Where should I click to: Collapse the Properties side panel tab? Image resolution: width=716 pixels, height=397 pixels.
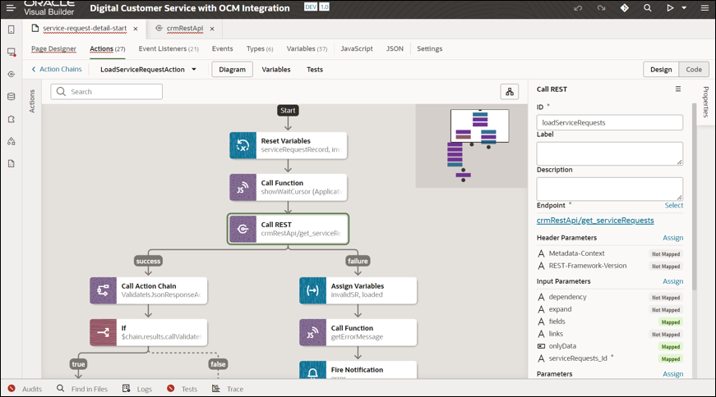coord(706,102)
